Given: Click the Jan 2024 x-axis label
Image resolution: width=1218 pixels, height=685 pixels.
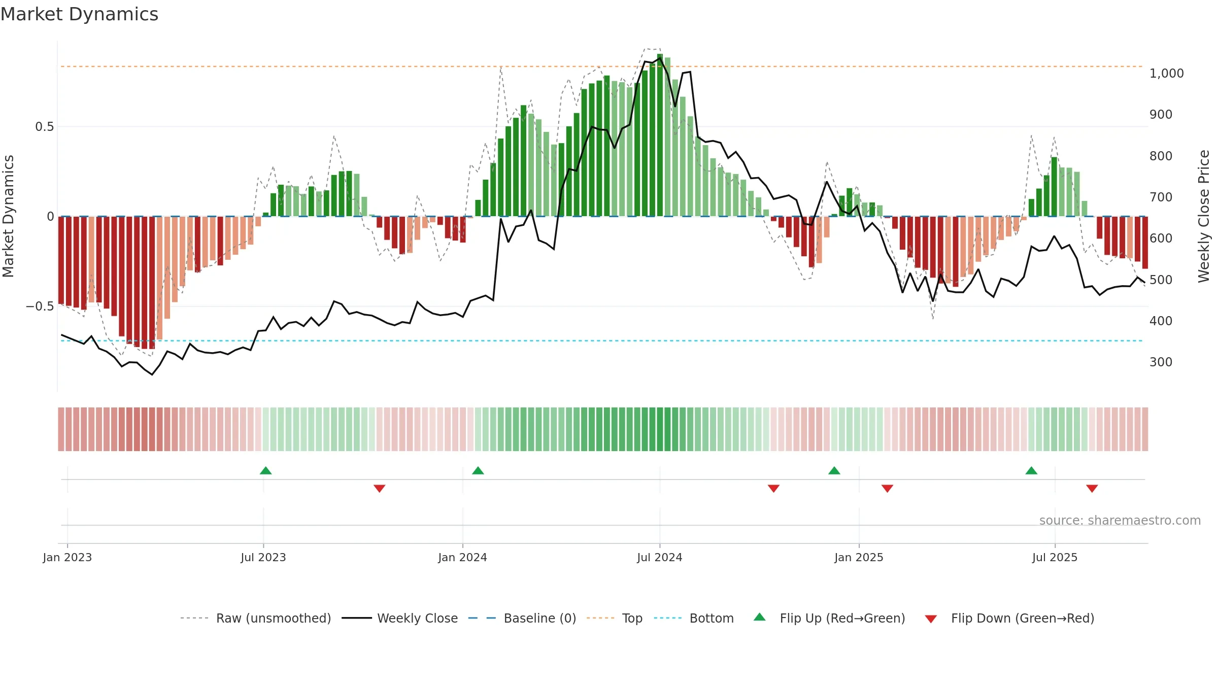Looking at the screenshot, I should pyautogui.click(x=463, y=557).
